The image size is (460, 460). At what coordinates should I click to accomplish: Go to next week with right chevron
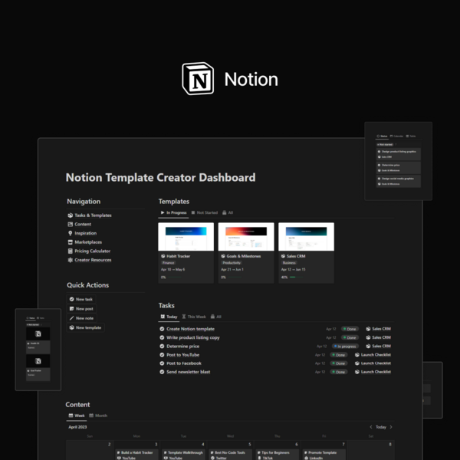tap(391, 427)
